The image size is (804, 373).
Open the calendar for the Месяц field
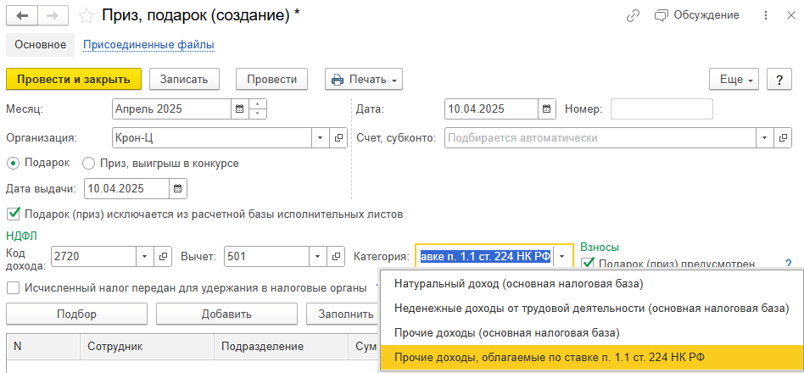[x=239, y=109]
